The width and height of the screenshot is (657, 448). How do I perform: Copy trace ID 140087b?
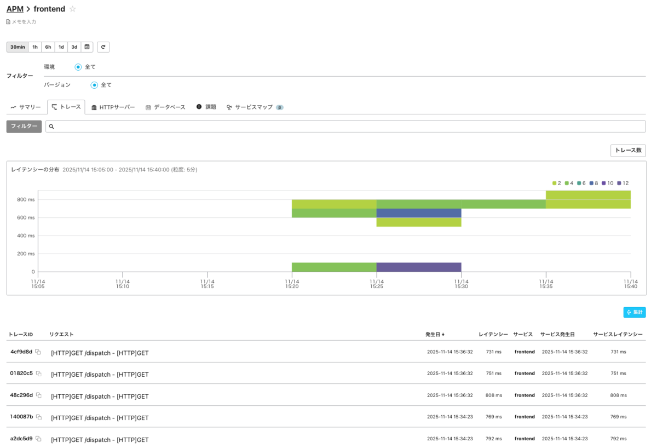point(38,417)
